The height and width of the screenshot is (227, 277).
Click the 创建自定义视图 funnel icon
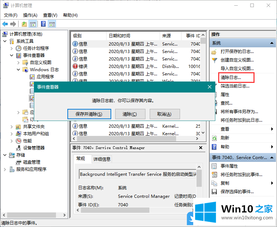[214, 60]
